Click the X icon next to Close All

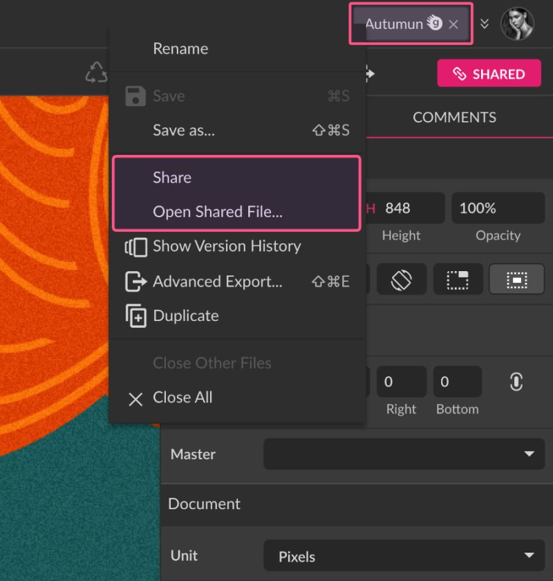coord(135,398)
